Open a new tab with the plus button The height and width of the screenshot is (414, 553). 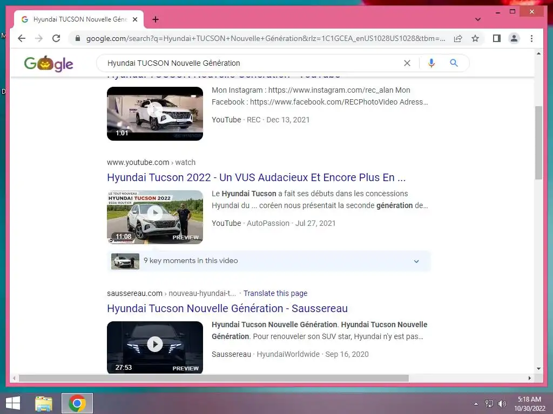coord(156,19)
